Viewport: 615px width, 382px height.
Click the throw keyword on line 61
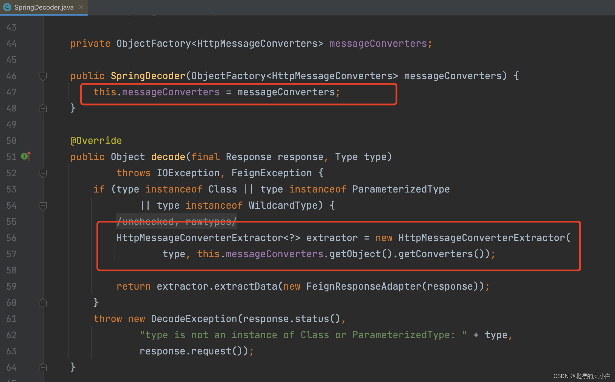click(x=108, y=319)
